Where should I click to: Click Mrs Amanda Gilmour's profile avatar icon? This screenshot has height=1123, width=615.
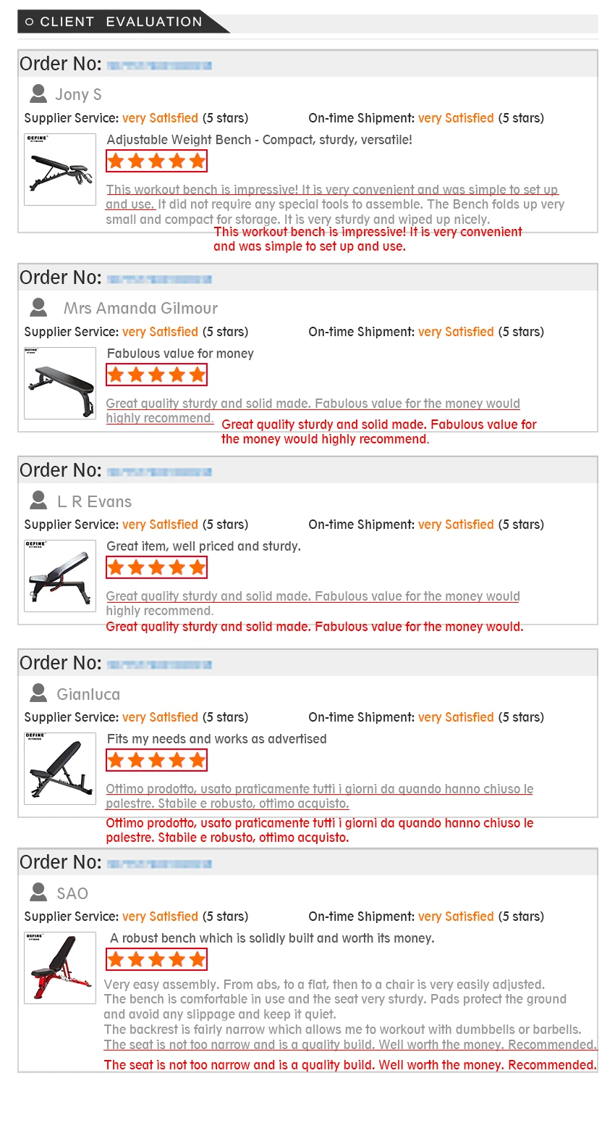38,307
